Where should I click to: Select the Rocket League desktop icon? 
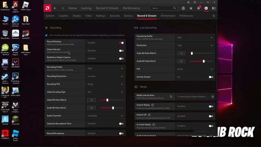click(15, 50)
